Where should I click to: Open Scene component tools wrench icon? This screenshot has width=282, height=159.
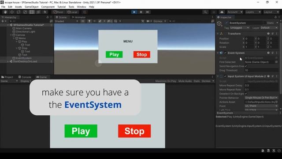pyautogui.click(x=143, y=21)
